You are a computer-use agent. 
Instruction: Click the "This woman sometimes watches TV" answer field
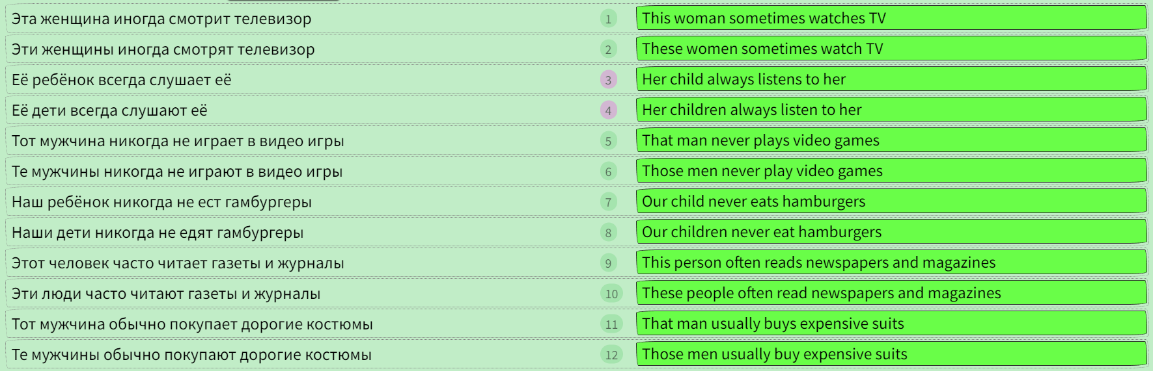coord(891,18)
